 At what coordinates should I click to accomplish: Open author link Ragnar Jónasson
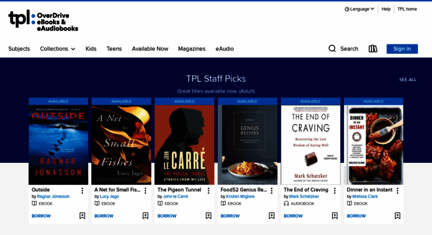pos(53,197)
